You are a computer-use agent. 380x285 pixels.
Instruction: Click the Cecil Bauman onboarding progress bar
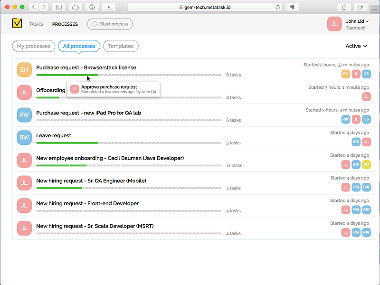point(129,165)
